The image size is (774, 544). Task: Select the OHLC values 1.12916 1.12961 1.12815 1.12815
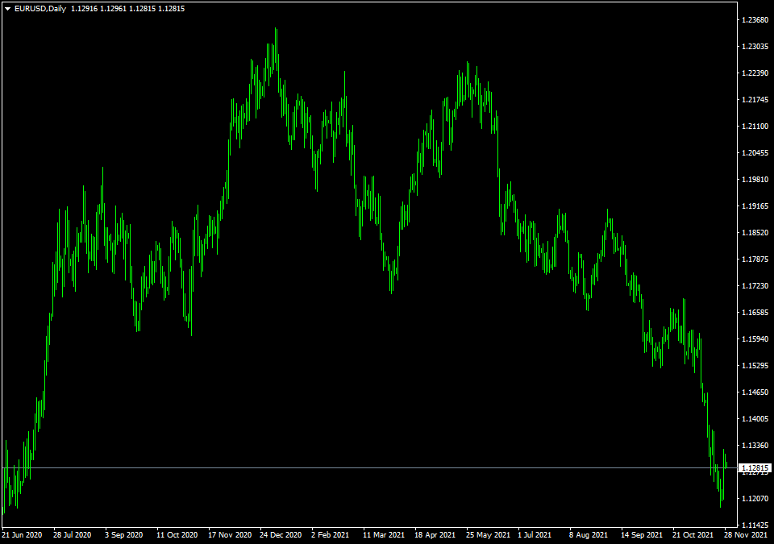[x=128, y=9]
